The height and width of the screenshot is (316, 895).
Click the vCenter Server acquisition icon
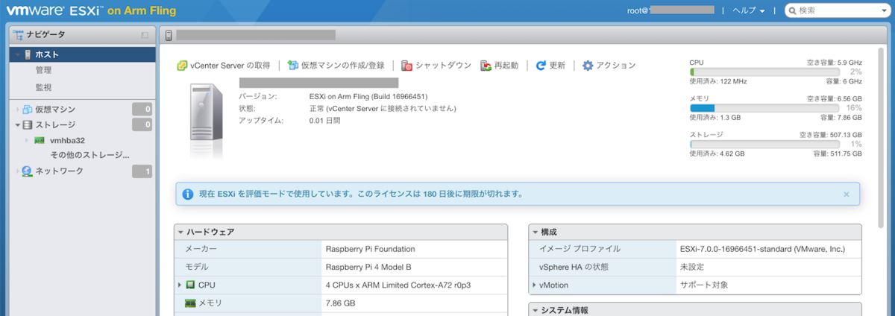pos(182,66)
